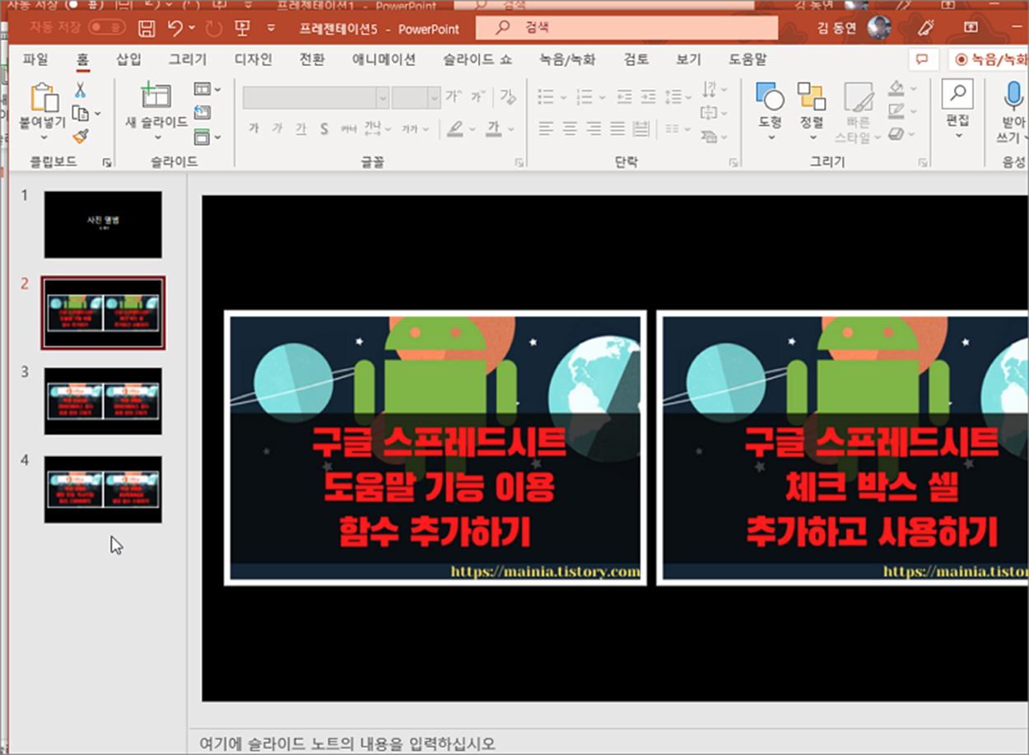Image resolution: width=1029 pixels, height=755 pixels.
Task: Click the Paste (붙여넣기) clipboard icon
Action: point(44,97)
